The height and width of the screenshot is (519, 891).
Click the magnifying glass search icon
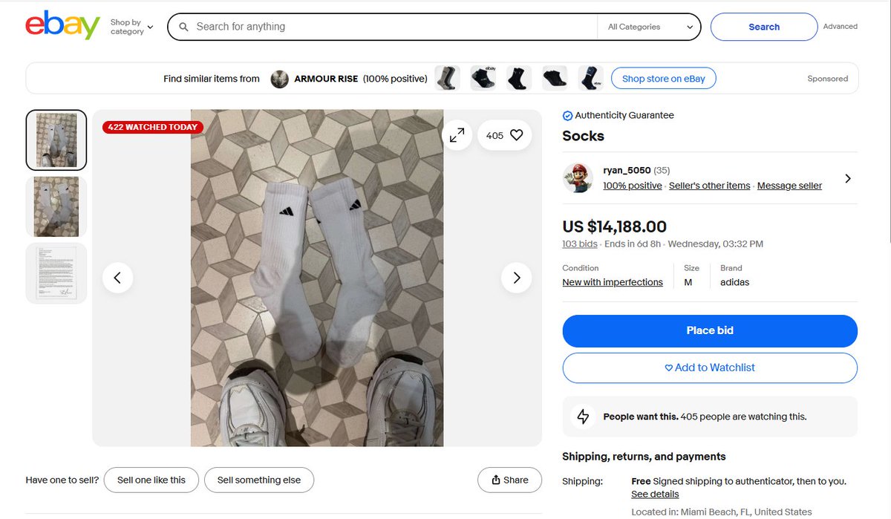point(184,27)
